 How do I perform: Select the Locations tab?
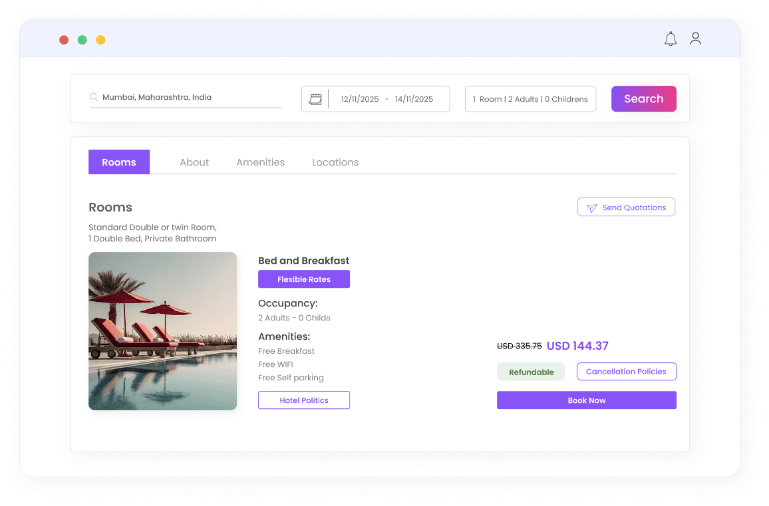pyautogui.click(x=335, y=162)
